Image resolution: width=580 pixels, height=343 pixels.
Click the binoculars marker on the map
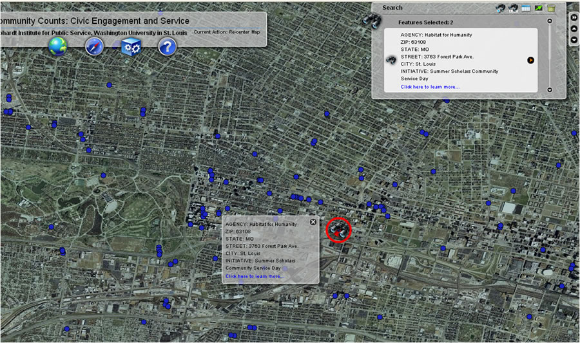[x=338, y=230]
